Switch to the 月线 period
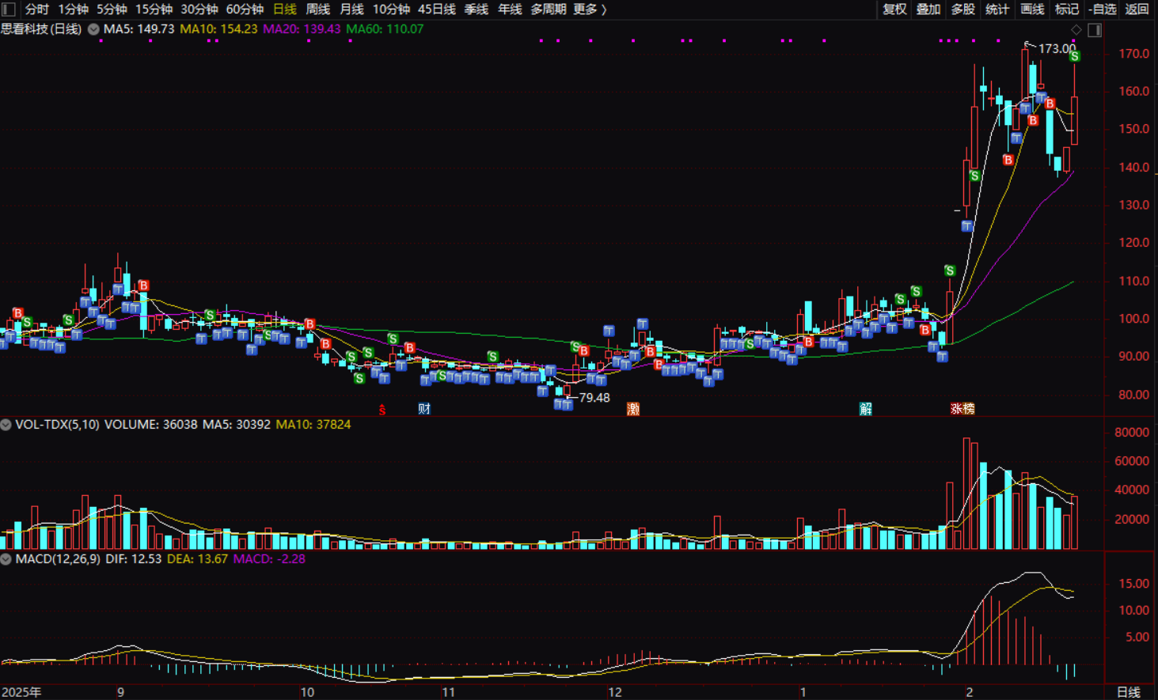 (x=351, y=9)
